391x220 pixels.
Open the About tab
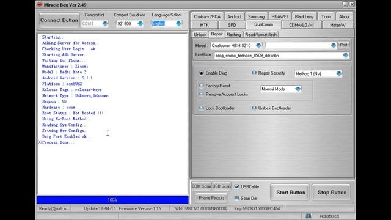[344, 16]
